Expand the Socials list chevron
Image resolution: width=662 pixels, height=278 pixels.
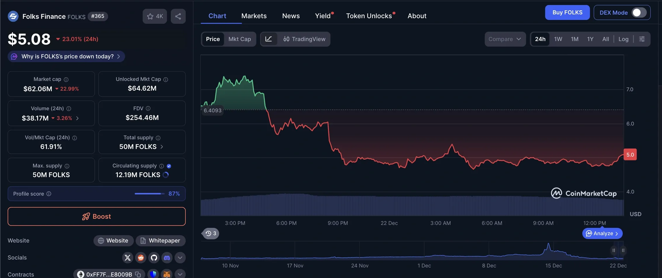pos(180,257)
